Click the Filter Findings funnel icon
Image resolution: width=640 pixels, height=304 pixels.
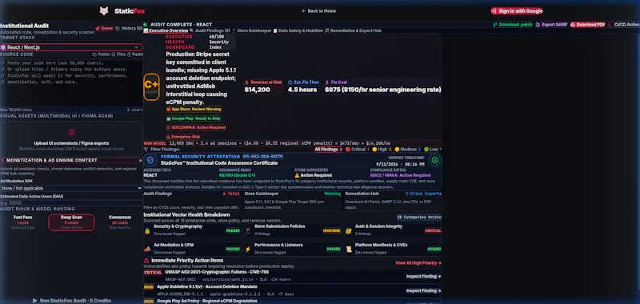(146, 150)
